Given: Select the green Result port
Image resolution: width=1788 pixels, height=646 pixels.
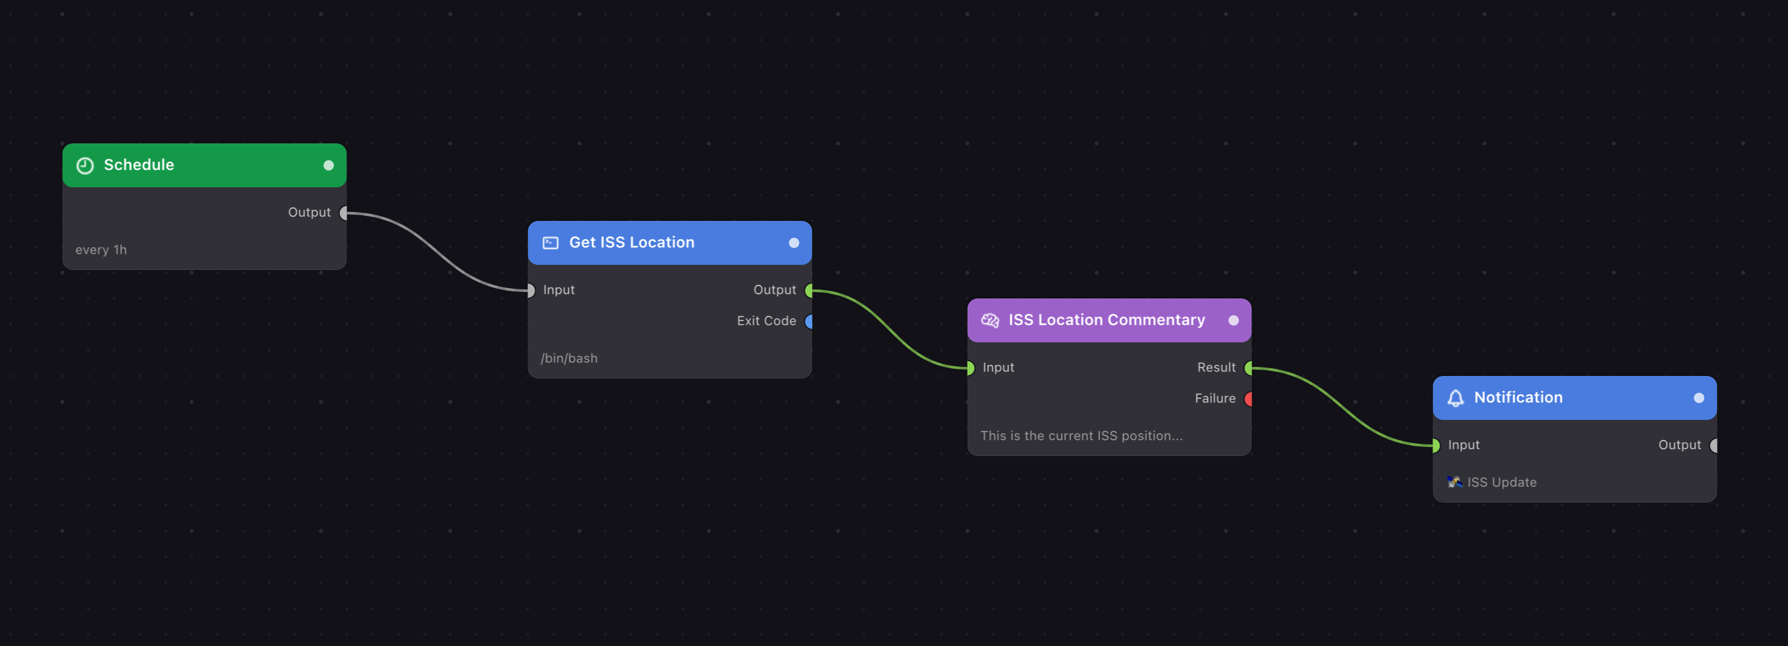Looking at the screenshot, I should click(1249, 368).
